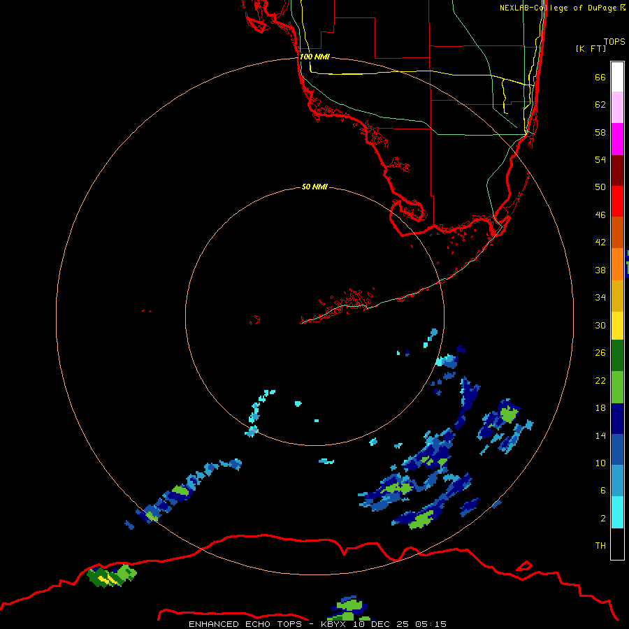Click the "14" value on the legend
Viewport: 629px width, 629px height.
tap(600, 435)
